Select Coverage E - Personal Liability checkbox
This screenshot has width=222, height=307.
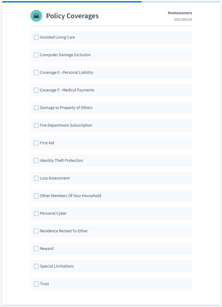click(36, 73)
